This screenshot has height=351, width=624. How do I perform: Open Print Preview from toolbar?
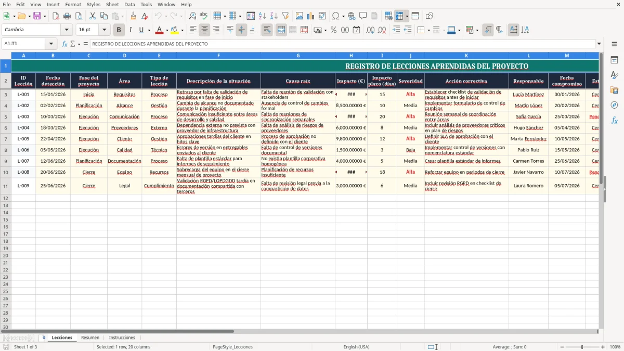point(79,16)
